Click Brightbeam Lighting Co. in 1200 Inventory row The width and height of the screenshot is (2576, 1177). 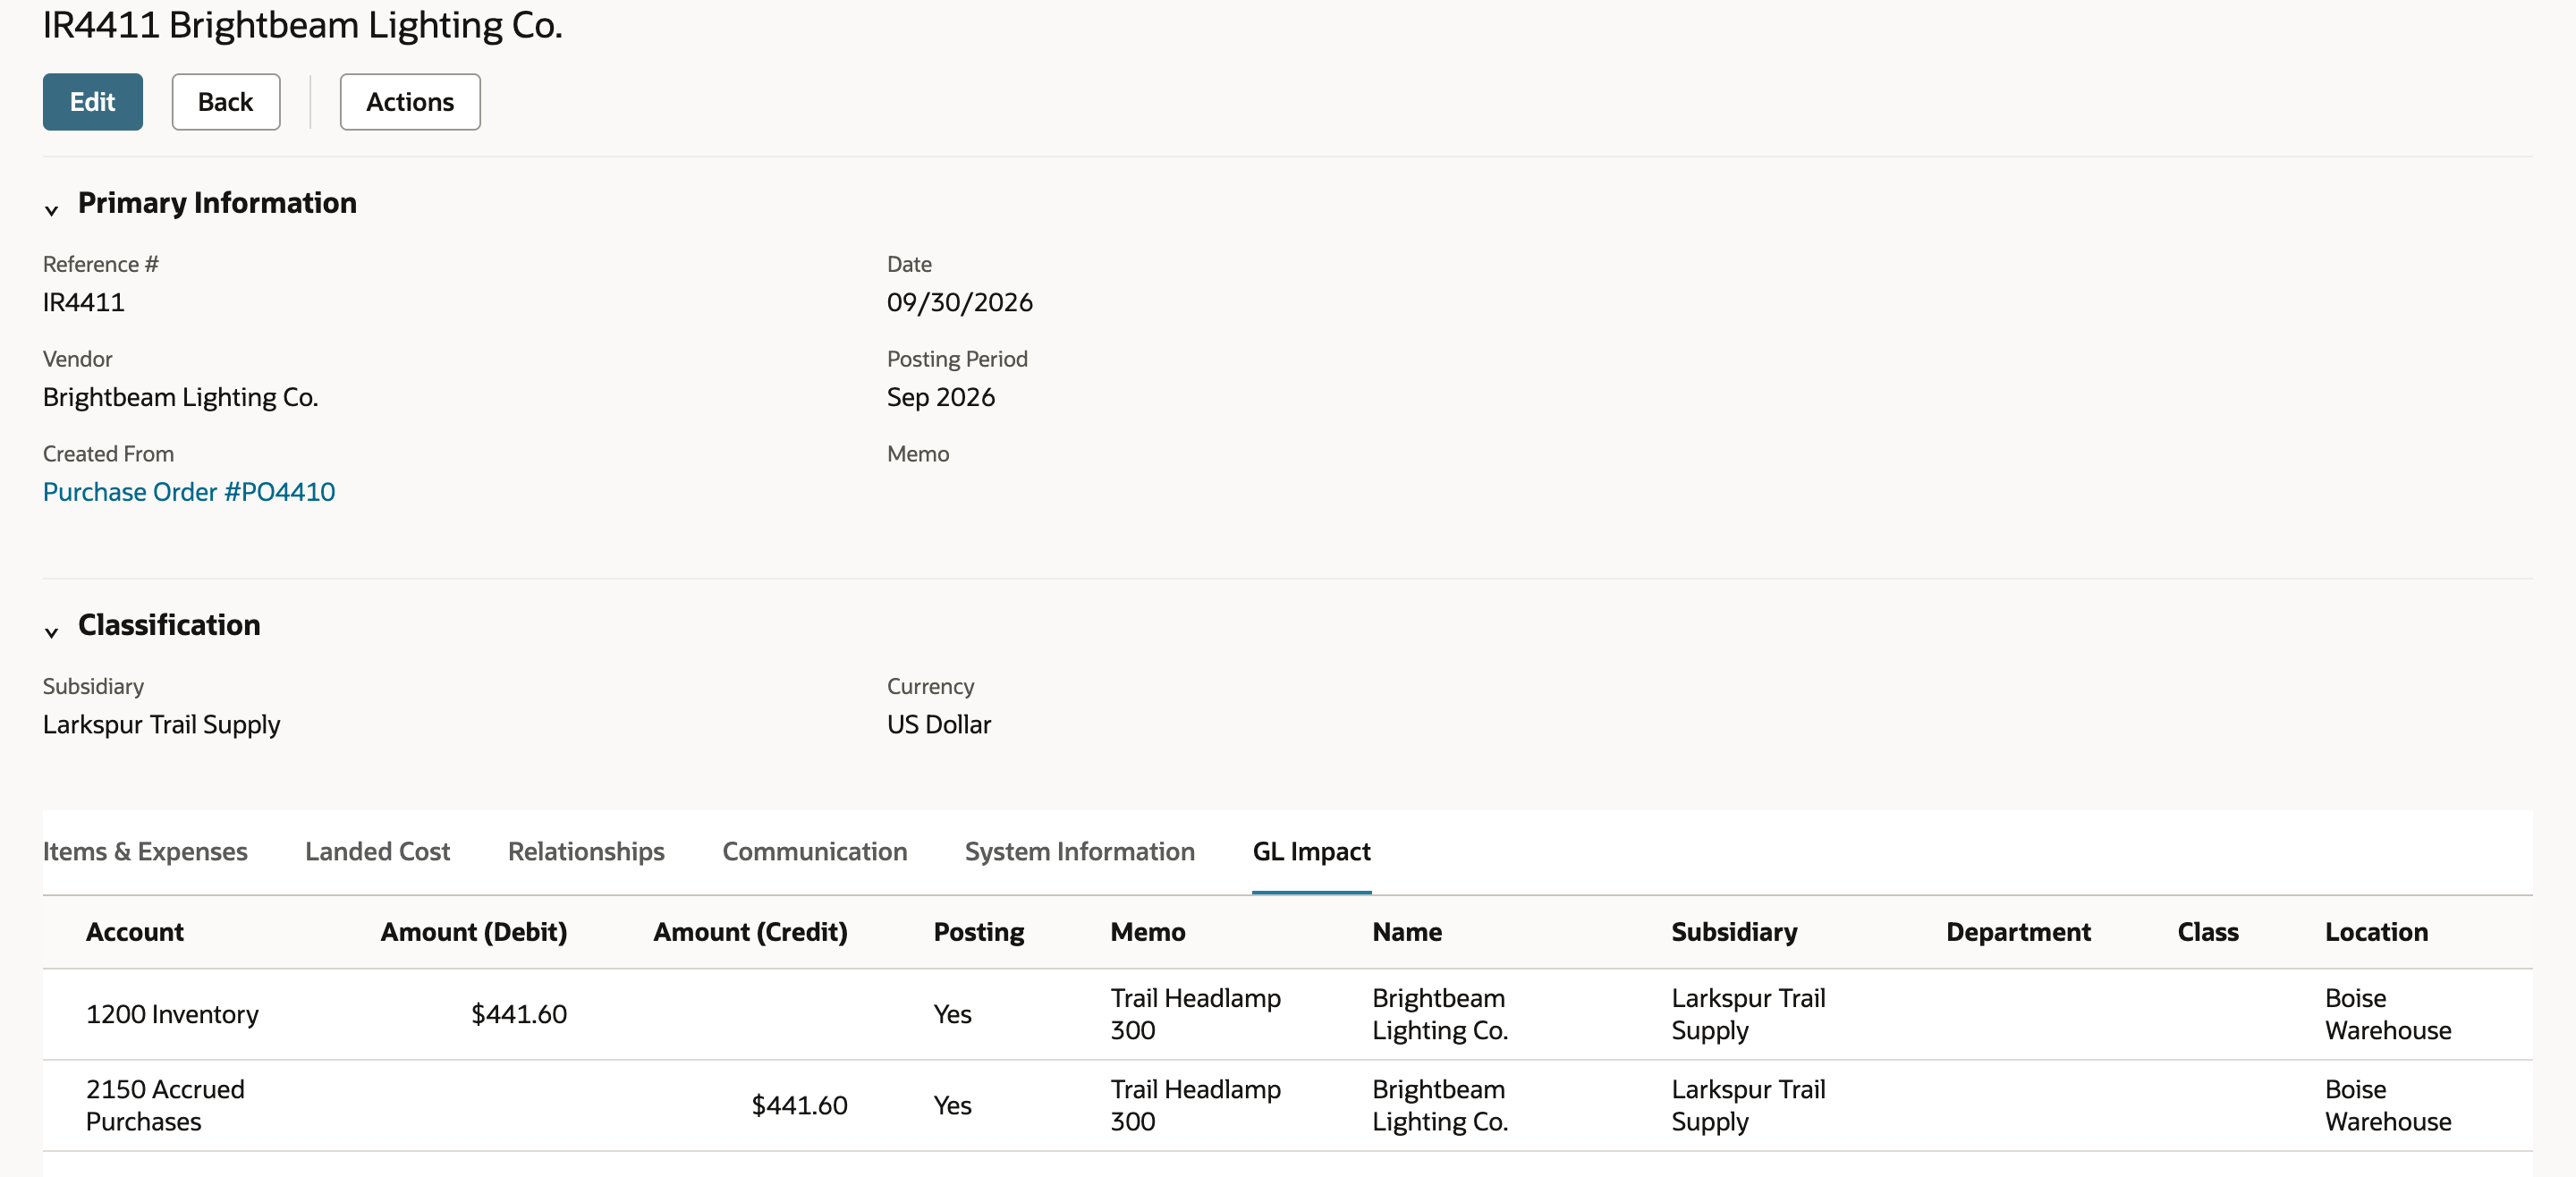(x=1439, y=1014)
